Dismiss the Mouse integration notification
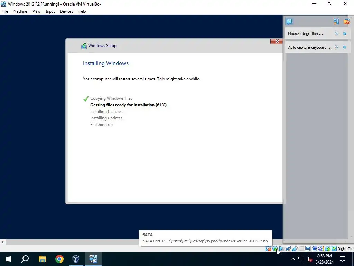 pos(345,34)
